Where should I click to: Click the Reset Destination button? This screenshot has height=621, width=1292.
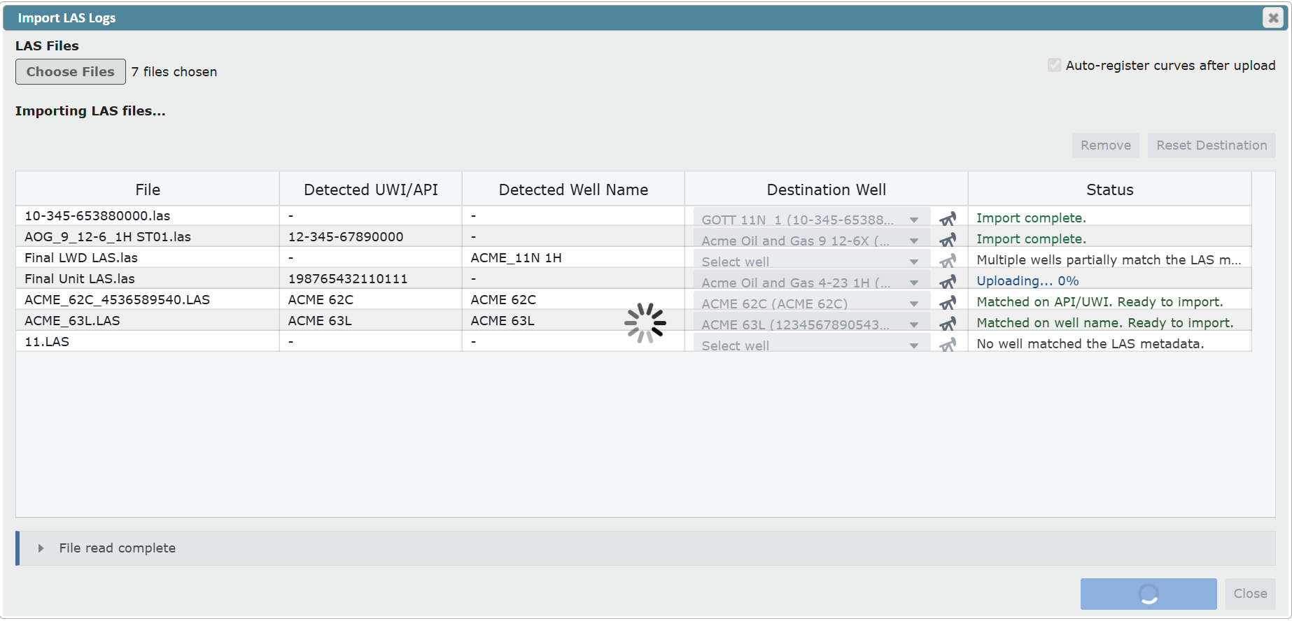(1212, 145)
